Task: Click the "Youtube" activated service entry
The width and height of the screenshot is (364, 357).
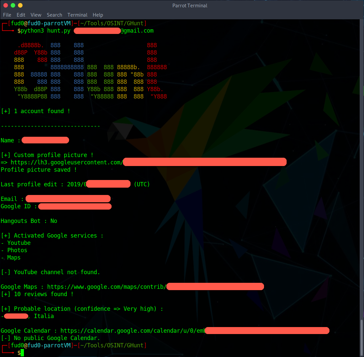Action: click(x=19, y=243)
